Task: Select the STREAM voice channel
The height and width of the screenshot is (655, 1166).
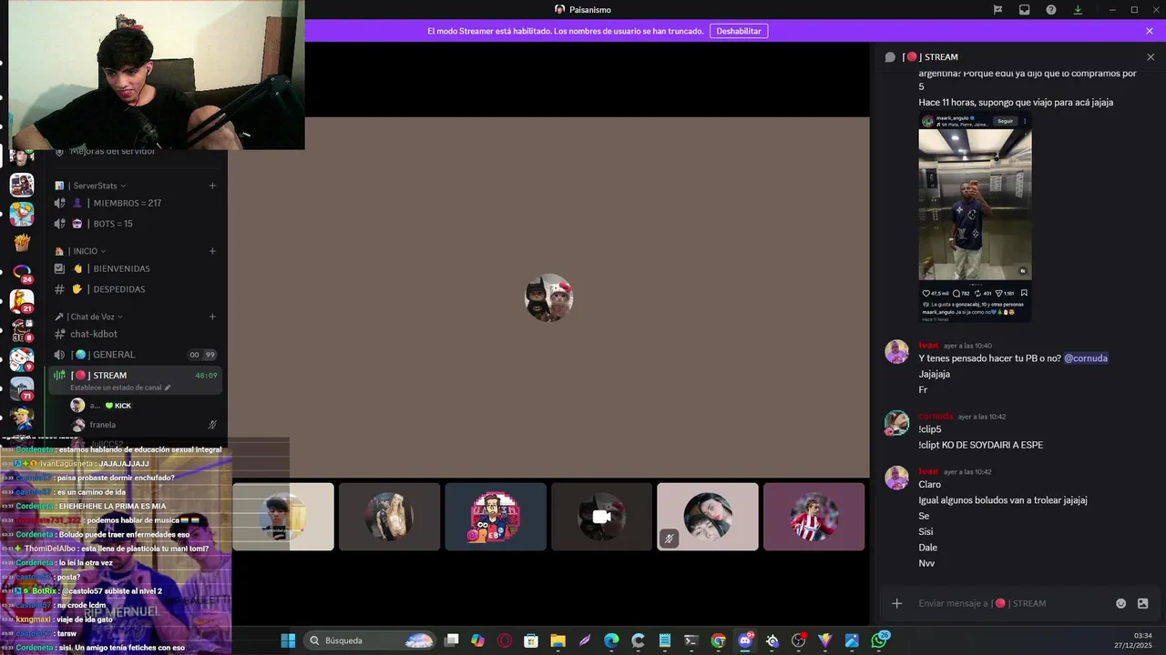Action: point(135,379)
